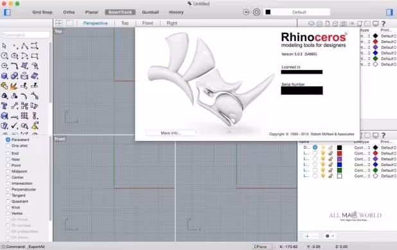Toggle the SmartTrack button
Viewport: 397px width, 250px height.
120,12
